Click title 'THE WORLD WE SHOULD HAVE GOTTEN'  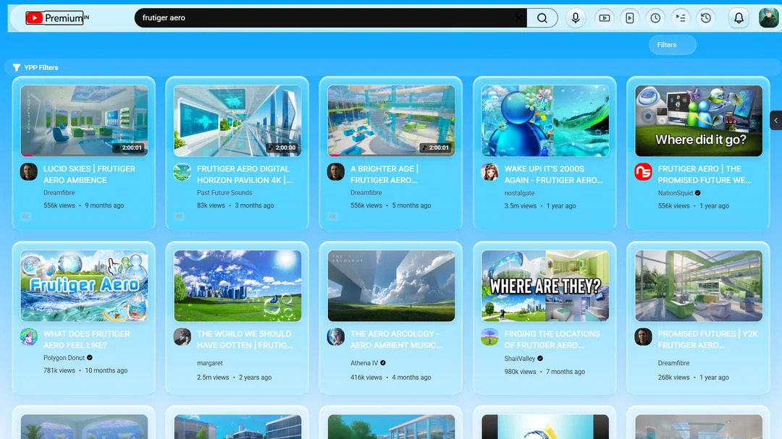click(245, 339)
